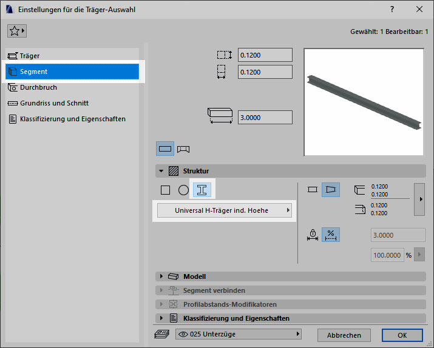Open the Favorites star button
The width and height of the screenshot is (434, 348).
pyautogui.click(x=16, y=31)
